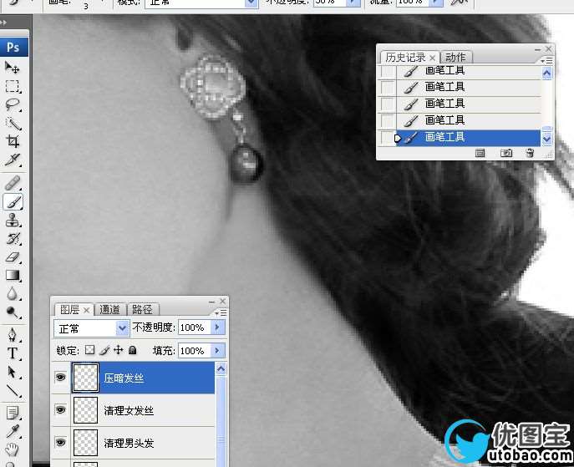Viewport: 574px width, 467px height.
Task: Click the Photoshop Ps logo
Action: pyautogui.click(x=13, y=47)
